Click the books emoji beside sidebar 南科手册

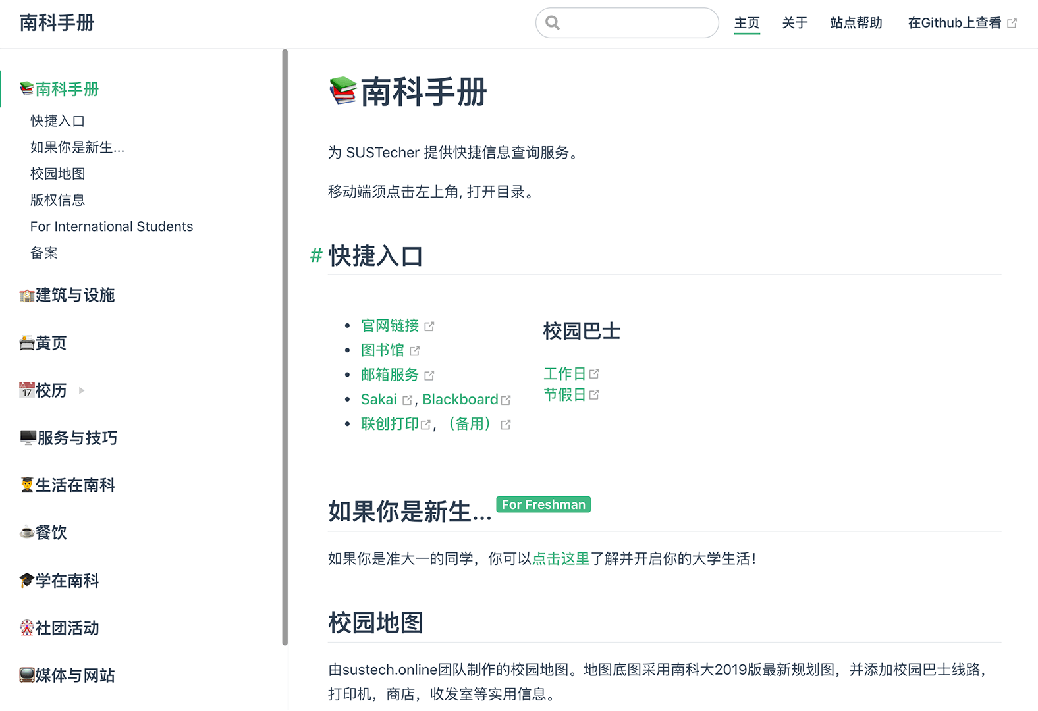click(x=27, y=89)
